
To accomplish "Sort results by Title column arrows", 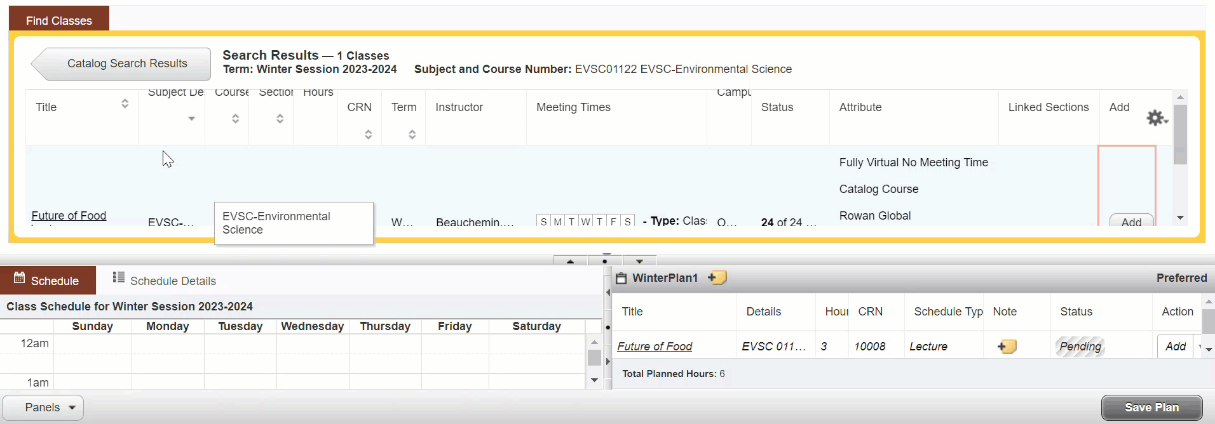I will point(125,103).
